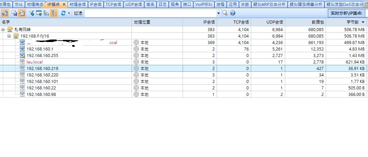Click the 私有网络 network group icon
The width and height of the screenshot is (368, 157).
10,29
